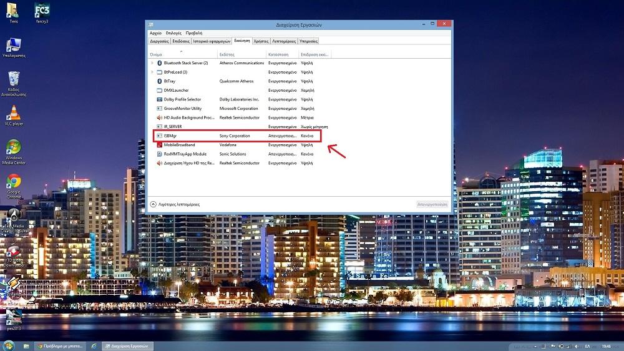This screenshot has height=351, width=624.
Task: Select the ISBMgr row name
Action: 170,136
